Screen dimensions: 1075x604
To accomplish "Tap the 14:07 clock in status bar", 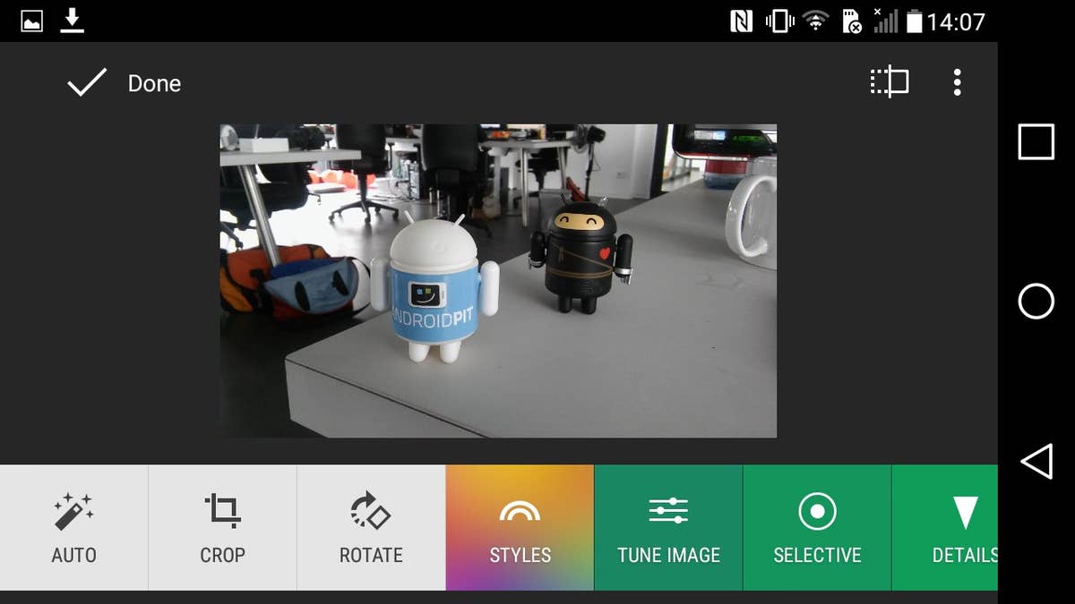I will point(956,21).
